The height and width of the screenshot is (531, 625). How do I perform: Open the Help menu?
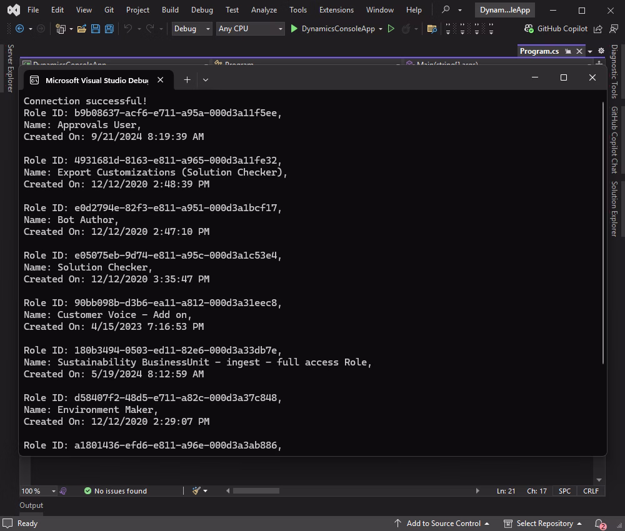tap(414, 9)
